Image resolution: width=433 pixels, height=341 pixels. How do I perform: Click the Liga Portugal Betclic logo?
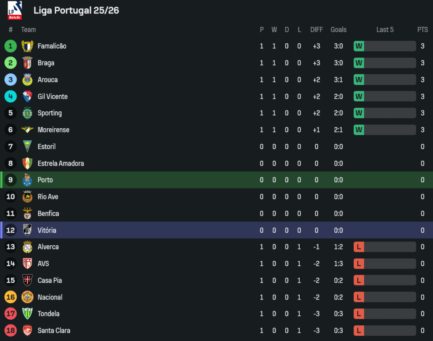click(x=15, y=10)
